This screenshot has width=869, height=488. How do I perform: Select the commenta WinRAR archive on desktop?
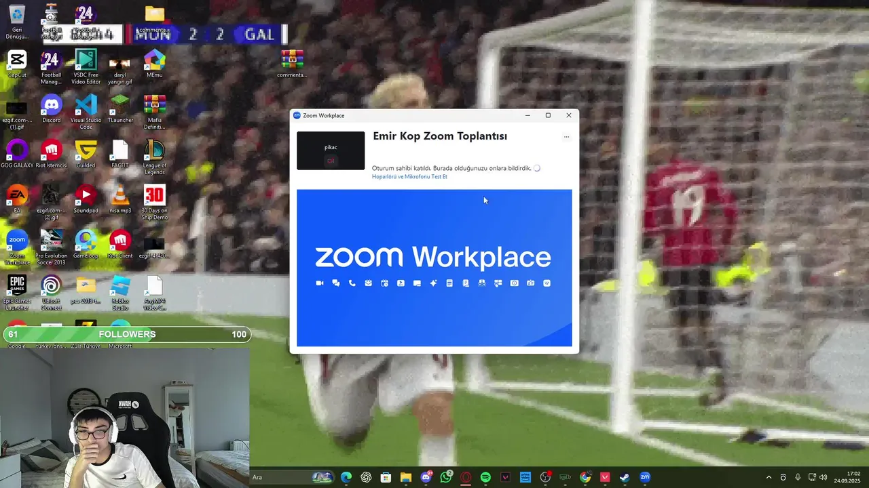pyautogui.click(x=291, y=64)
